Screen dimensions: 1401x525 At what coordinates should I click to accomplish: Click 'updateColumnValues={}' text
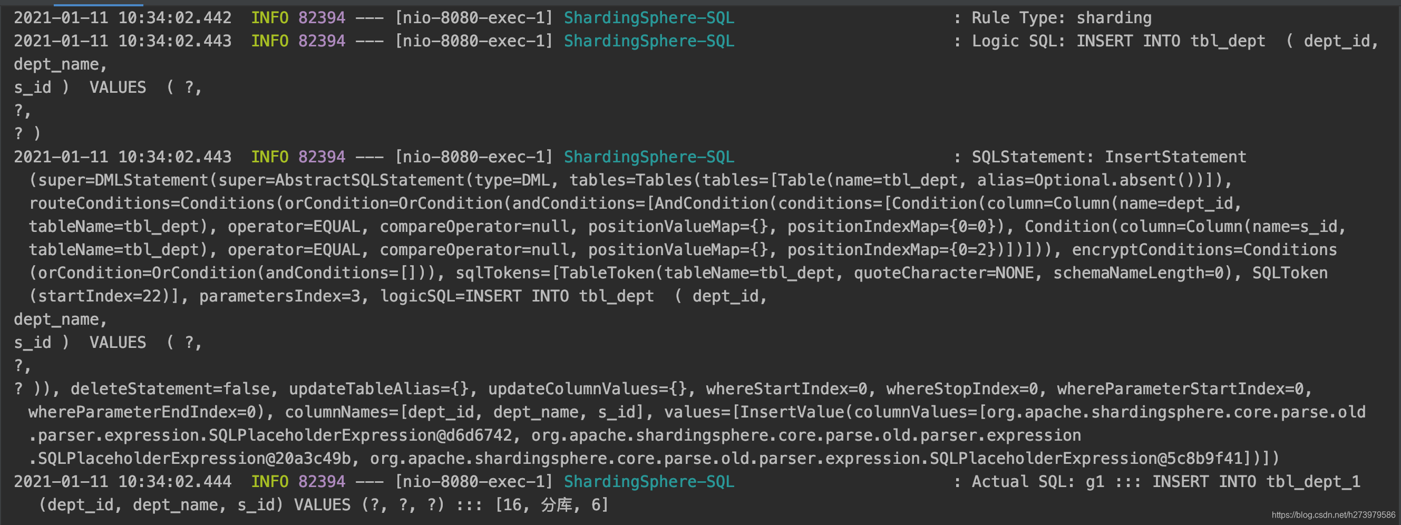(x=587, y=389)
